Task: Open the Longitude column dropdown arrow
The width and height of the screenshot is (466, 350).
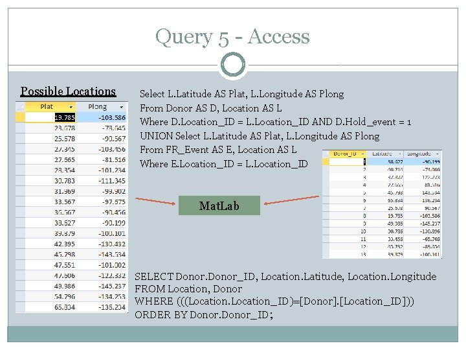Action: pos(437,154)
